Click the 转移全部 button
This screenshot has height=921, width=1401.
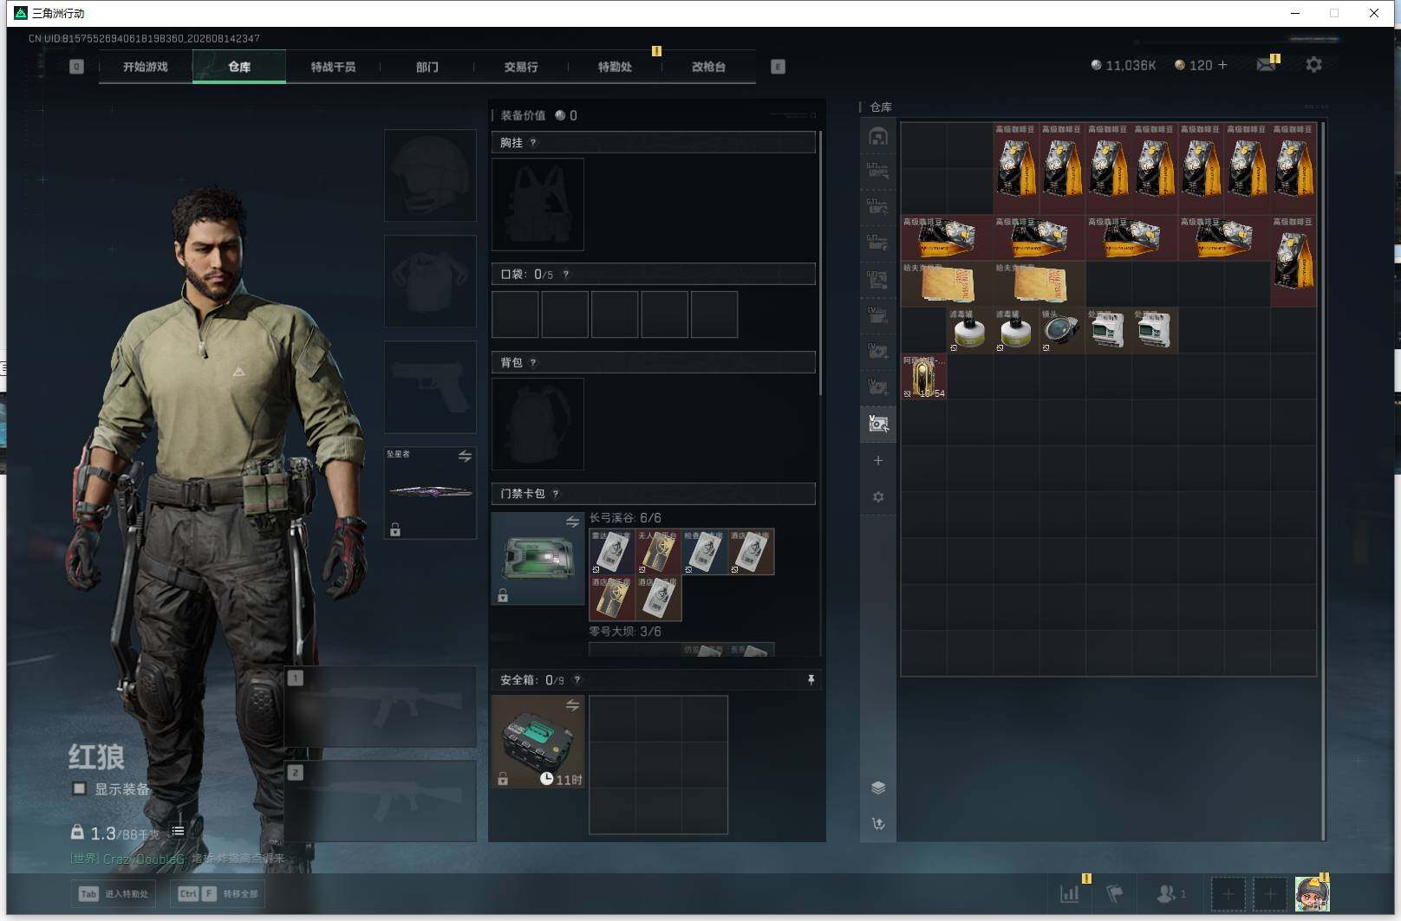click(x=218, y=893)
